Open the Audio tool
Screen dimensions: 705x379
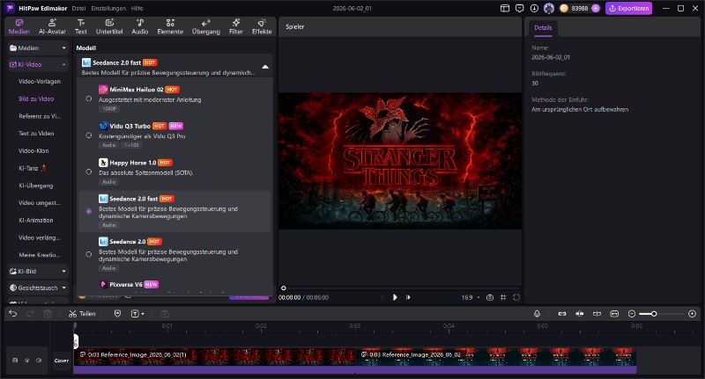(140, 27)
